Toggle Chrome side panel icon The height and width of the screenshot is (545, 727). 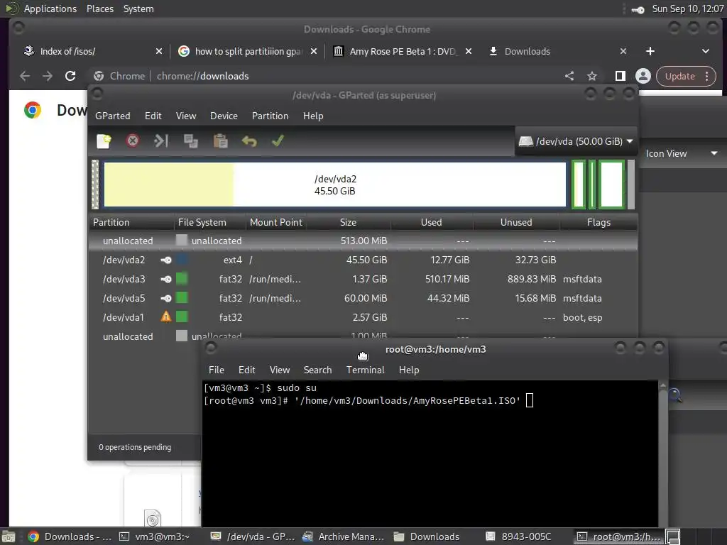click(620, 76)
